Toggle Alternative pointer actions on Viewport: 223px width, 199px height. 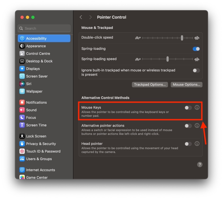(188, 126)
